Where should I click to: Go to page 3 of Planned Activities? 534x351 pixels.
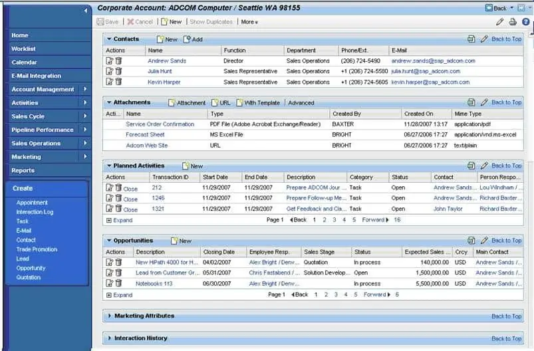coord(334,220)
